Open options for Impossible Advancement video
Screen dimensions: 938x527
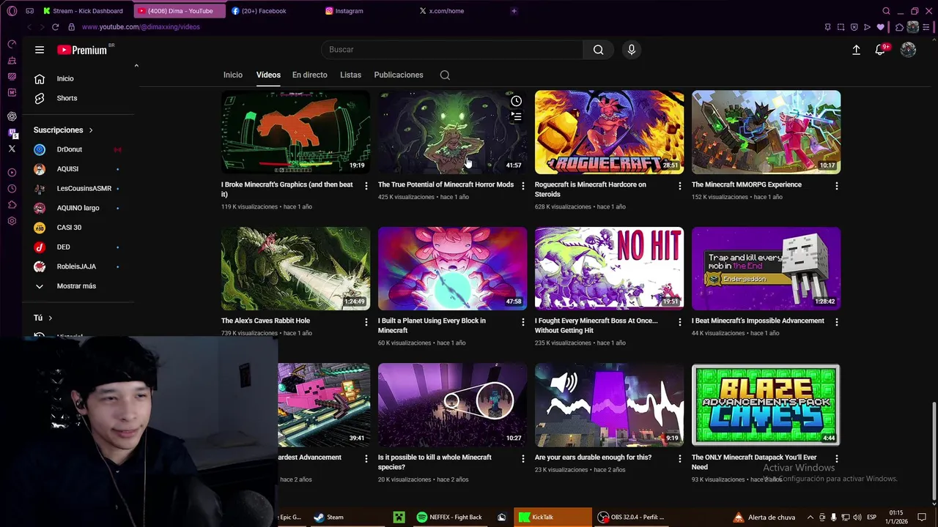pos(836,322)
